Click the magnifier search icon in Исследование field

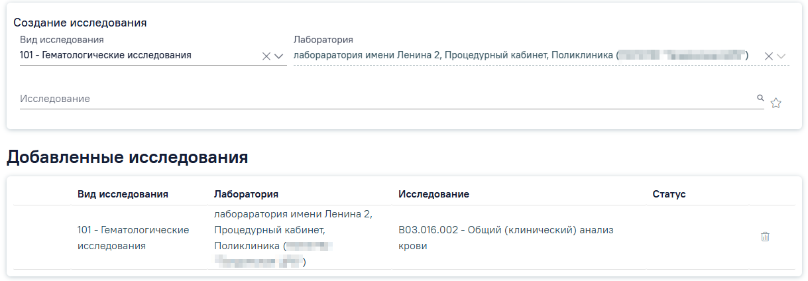tap(760, 98)
